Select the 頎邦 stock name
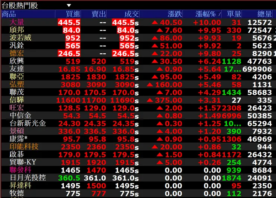The image size is (276, 198). (x=17, y=30)
